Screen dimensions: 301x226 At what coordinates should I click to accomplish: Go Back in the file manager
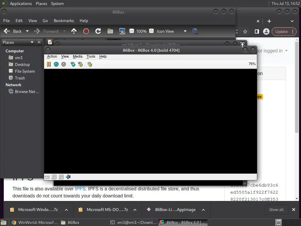tap(13, 31)
